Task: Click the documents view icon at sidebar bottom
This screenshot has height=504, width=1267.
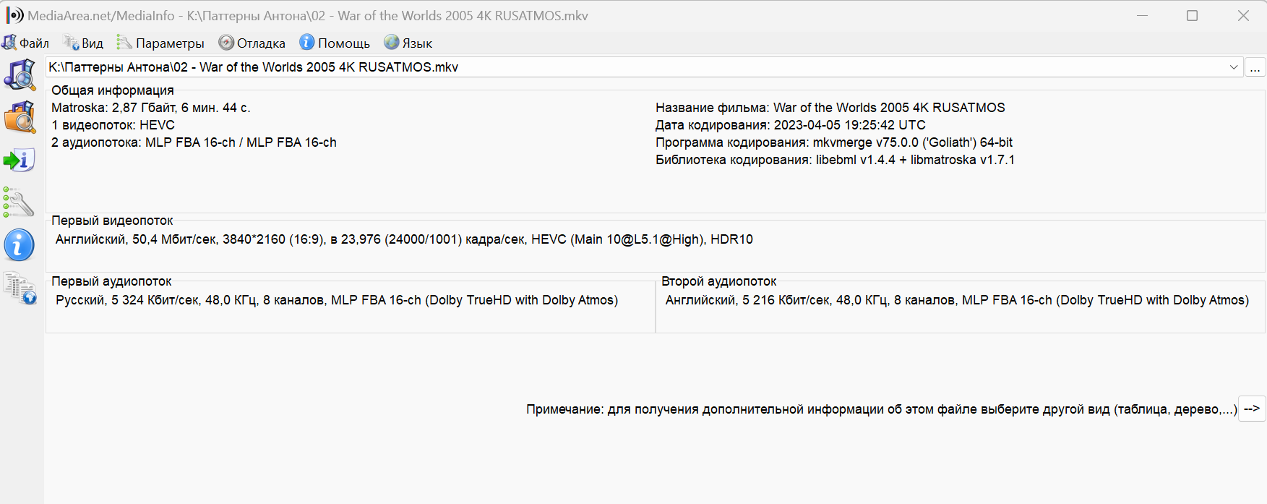Action: 20,288
